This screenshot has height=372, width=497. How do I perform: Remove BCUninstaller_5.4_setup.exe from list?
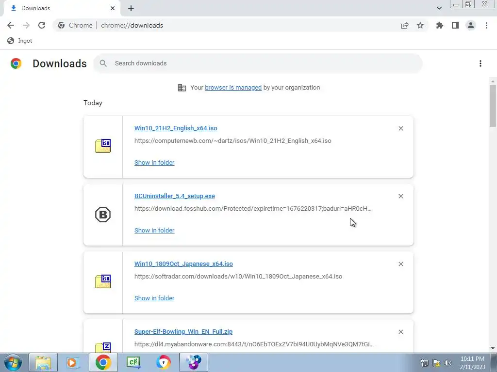[400, 196]
